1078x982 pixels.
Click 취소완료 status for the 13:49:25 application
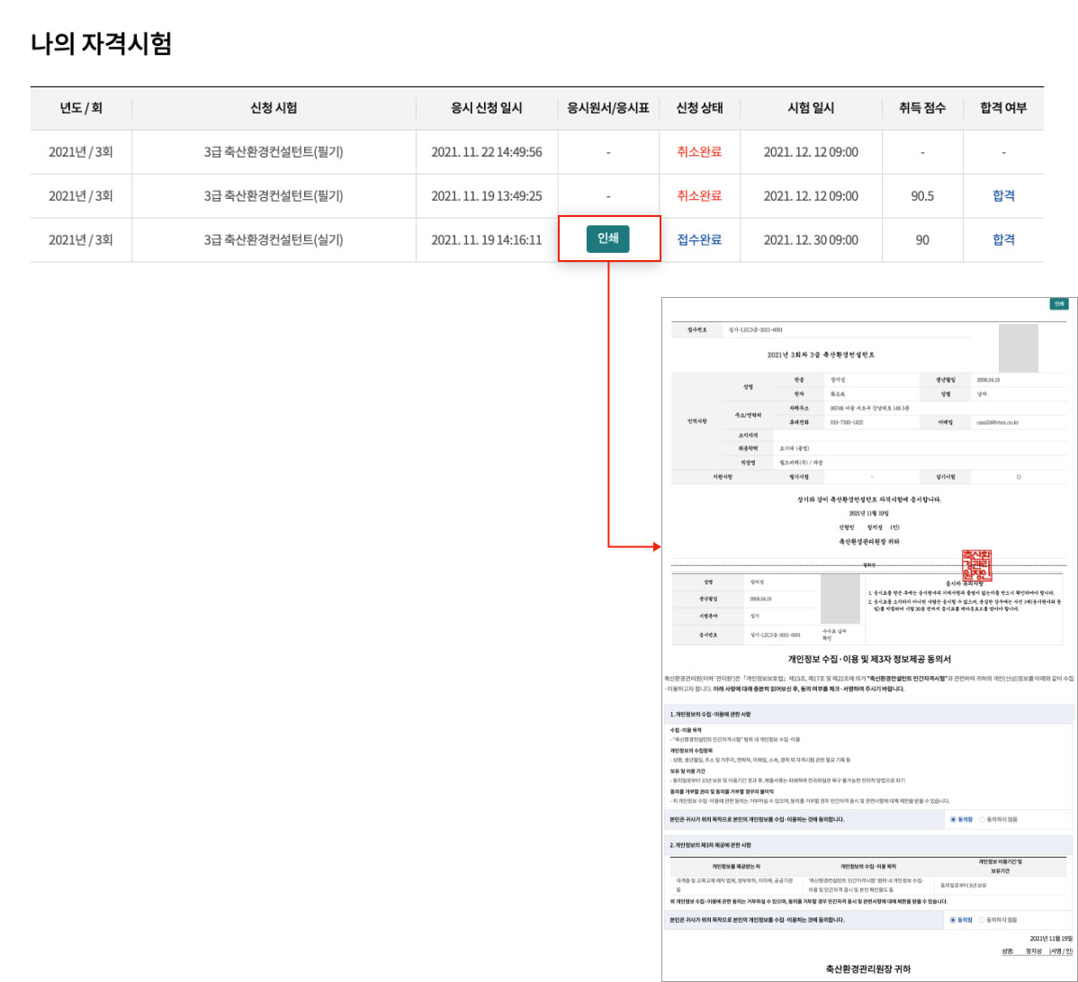(x=699, y=195)
